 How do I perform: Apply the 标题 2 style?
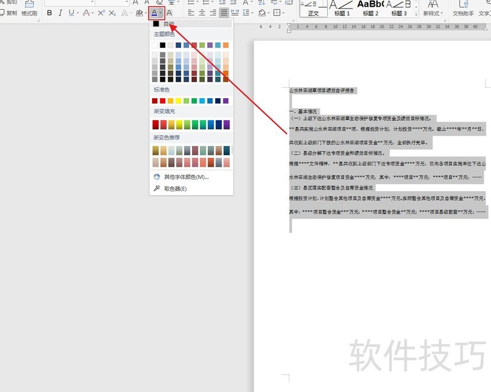click(x=371, y=8)
